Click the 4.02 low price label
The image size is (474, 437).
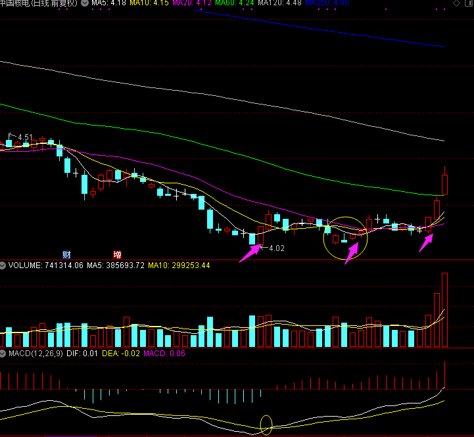277,248
